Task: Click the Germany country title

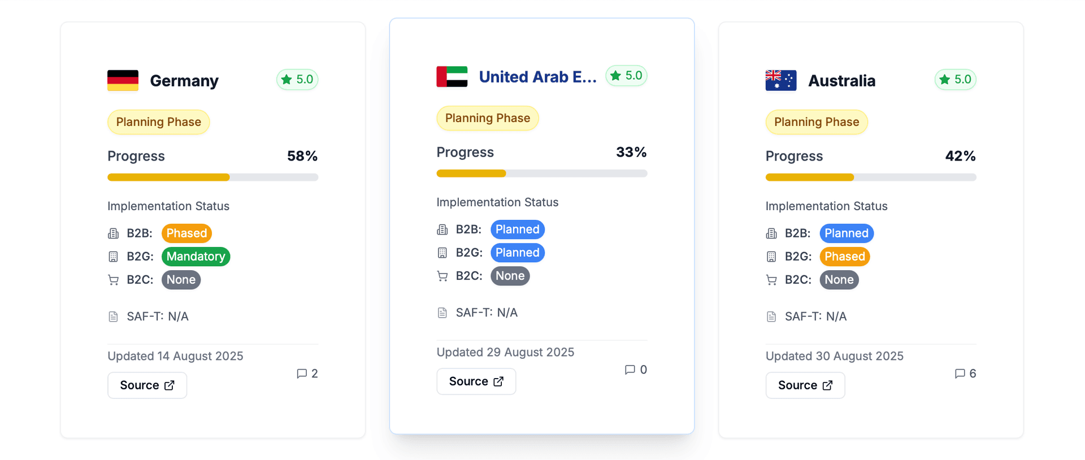Action: [x=184, y=81]
